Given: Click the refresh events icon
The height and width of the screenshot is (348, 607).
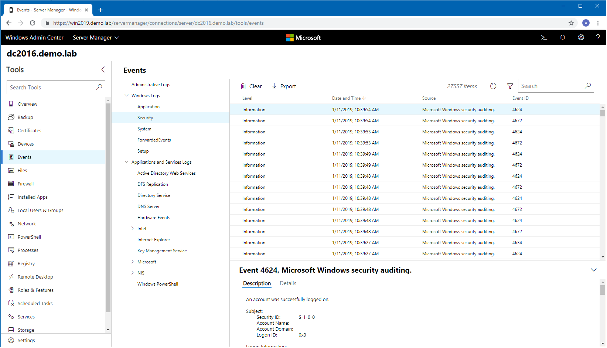Looking at the screenshot, I should point(493,86).
